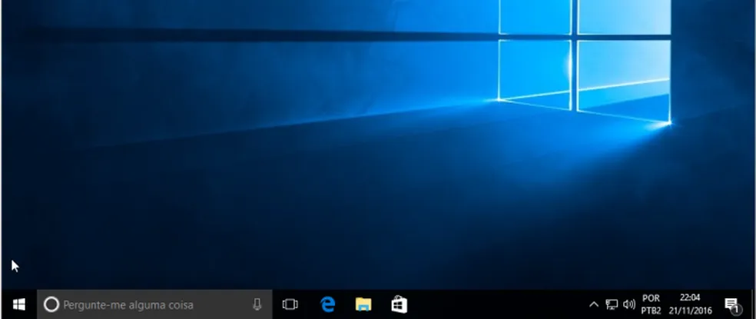Open clock showing 22:04

[x=690, y=304]
